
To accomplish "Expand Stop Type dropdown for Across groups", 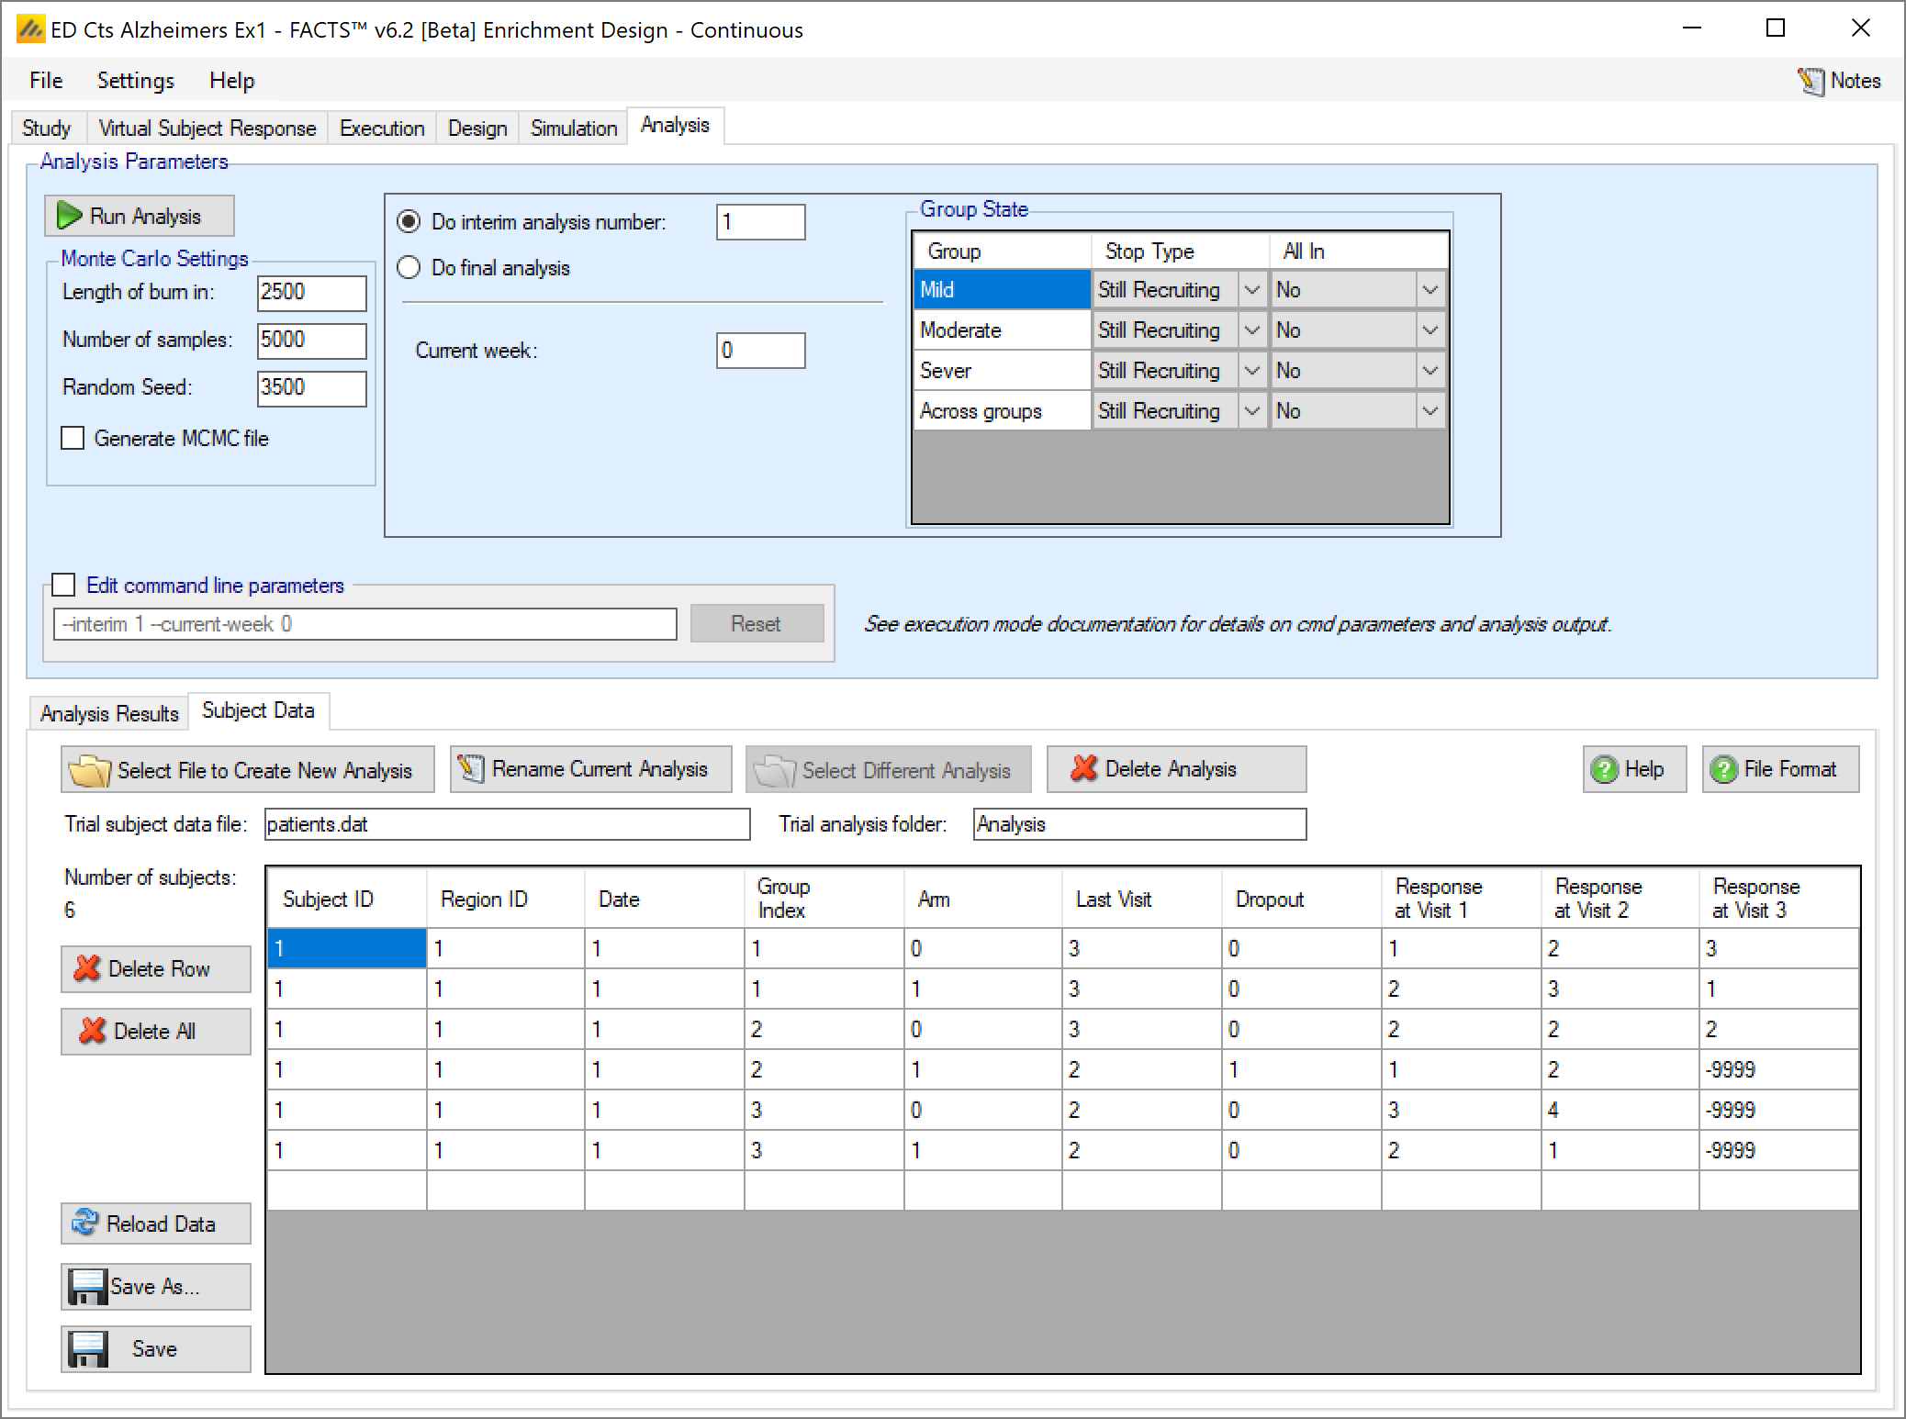I will tap(1251, 411).
